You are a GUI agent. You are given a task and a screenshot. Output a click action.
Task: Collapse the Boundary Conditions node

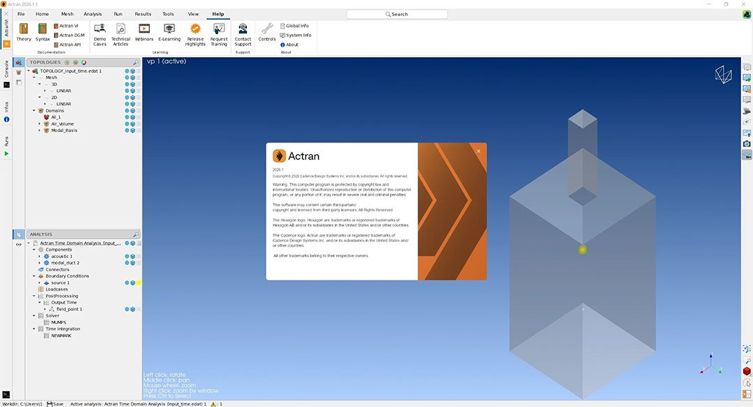click(34, 276)
